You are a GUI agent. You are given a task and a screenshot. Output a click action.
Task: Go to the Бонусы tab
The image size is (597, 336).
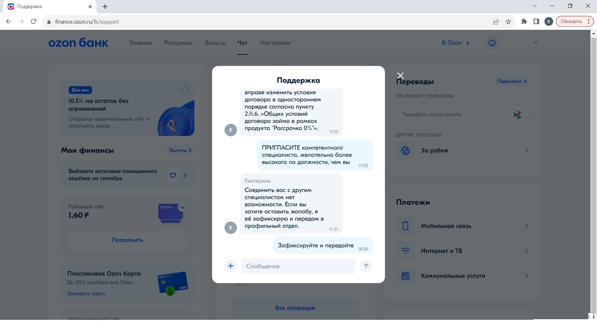point(215,43)
